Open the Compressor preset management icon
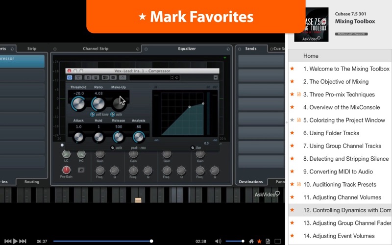Screen dimensions: 392x245 [x=177, y=78]
